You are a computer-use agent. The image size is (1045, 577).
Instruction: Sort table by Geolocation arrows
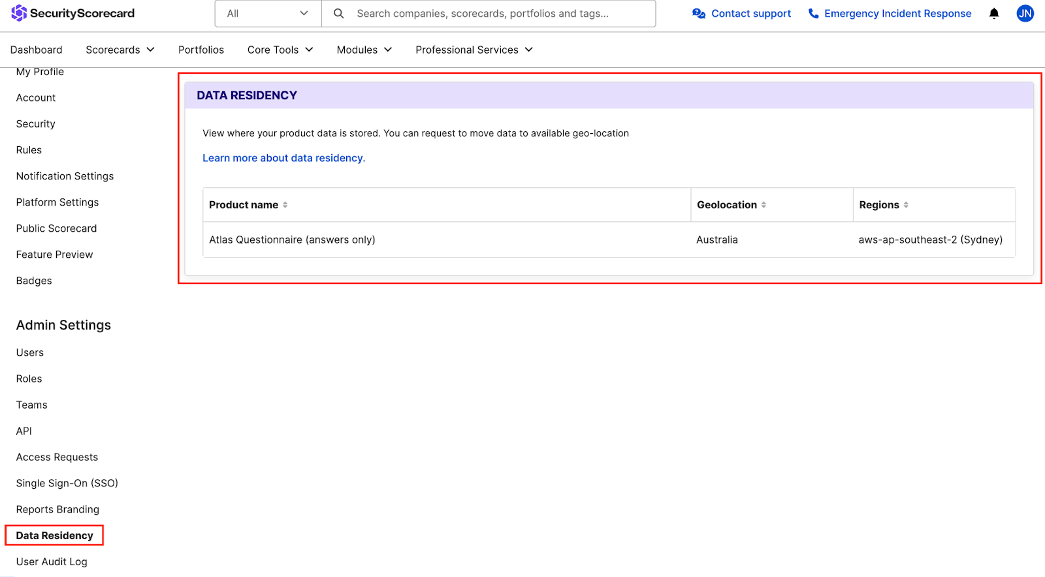click(x=764, y=205)
